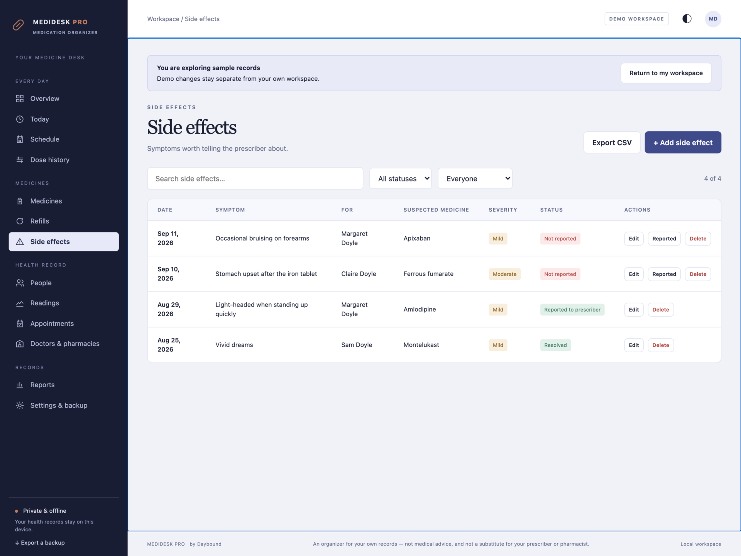Click the Montelukast cell
741x556 pixels.
pos(421,345)
